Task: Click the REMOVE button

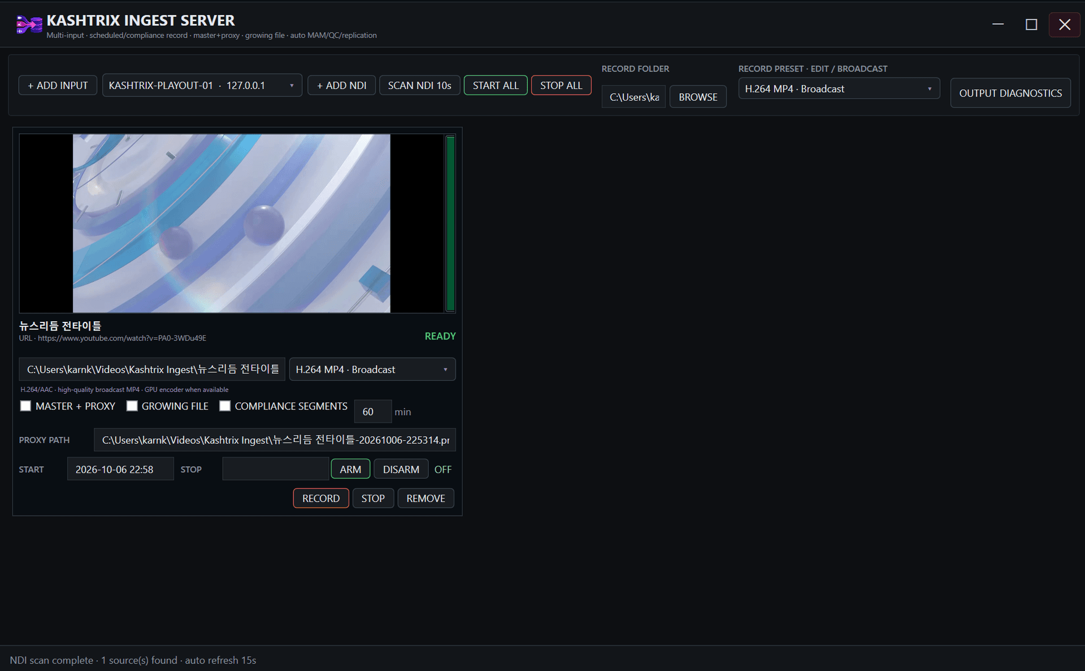Action: pos(426,498)
